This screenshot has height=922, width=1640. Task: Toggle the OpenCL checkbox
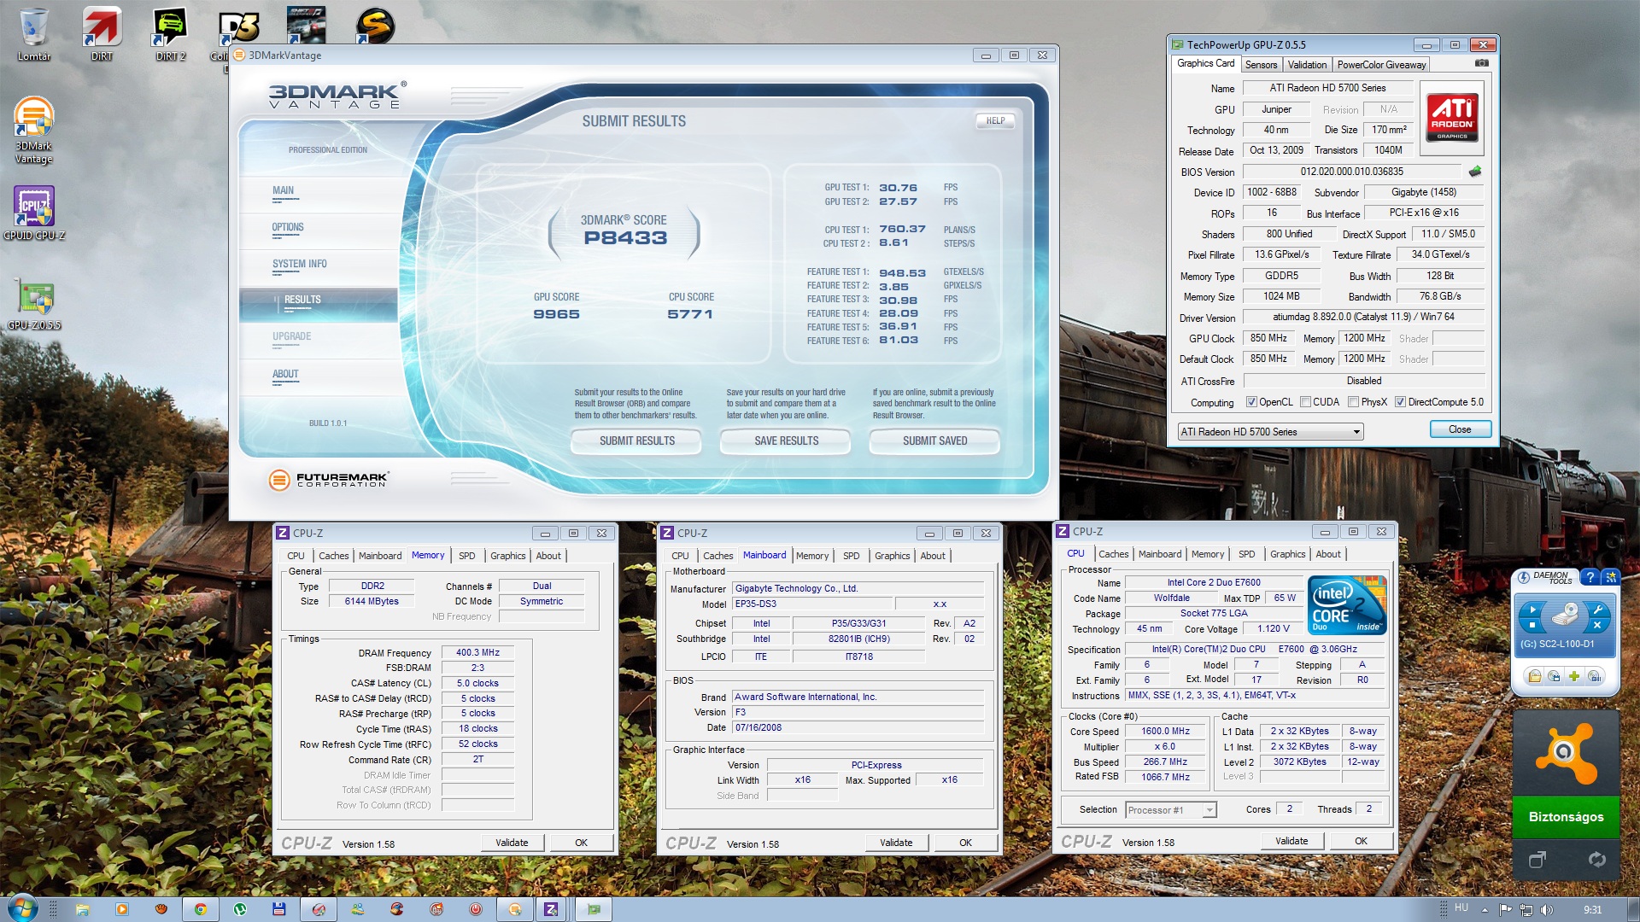(1251, 402)
